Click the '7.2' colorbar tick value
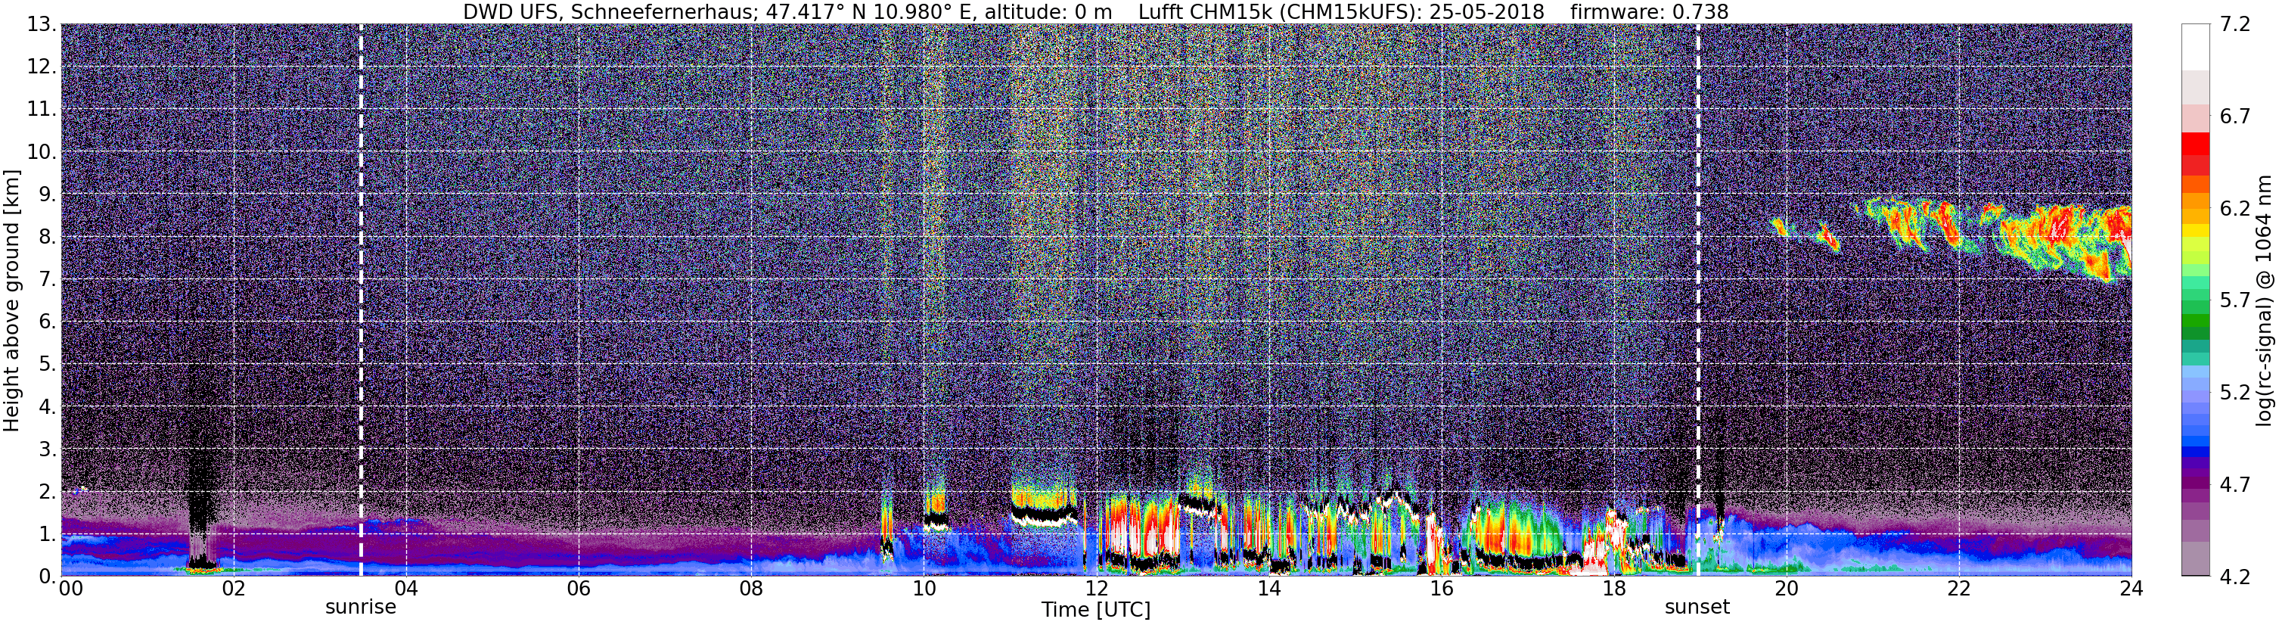 [2235, 24]
